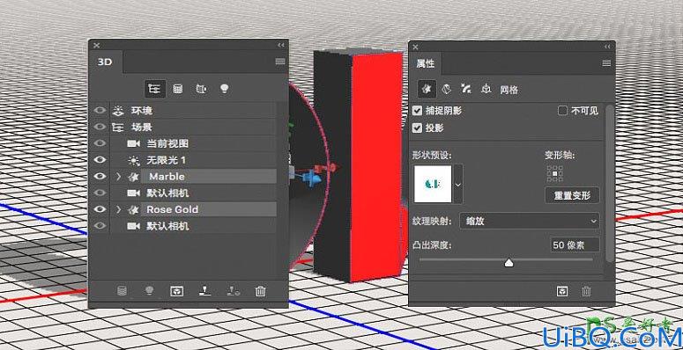Screen dimensions: 683x350
Task: Click the render icon in 3D panel bottom
Action: coord(176,291)
